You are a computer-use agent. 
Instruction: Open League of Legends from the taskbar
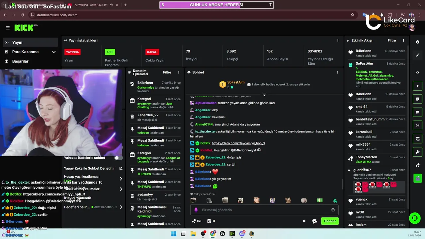(x=252, y=234)
